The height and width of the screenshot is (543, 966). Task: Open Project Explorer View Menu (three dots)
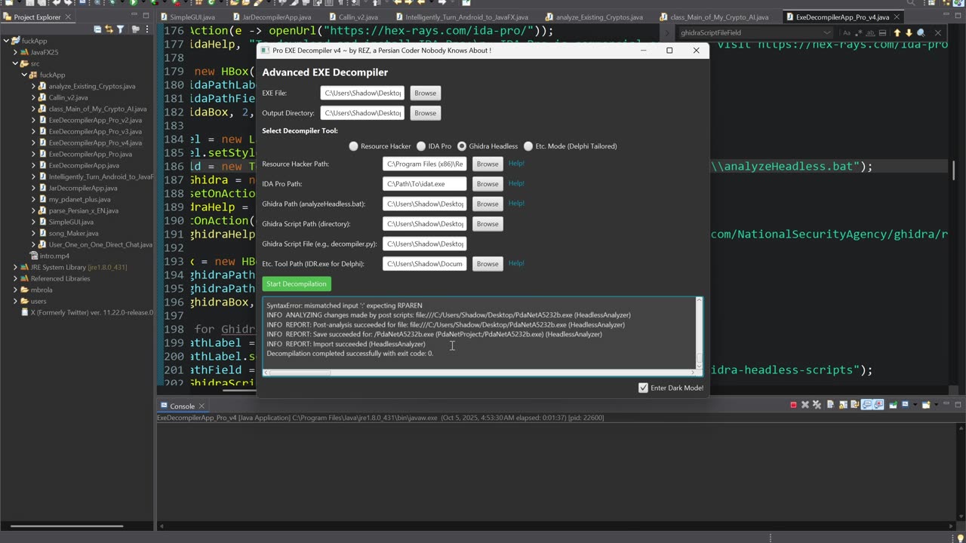pos(147,29)
